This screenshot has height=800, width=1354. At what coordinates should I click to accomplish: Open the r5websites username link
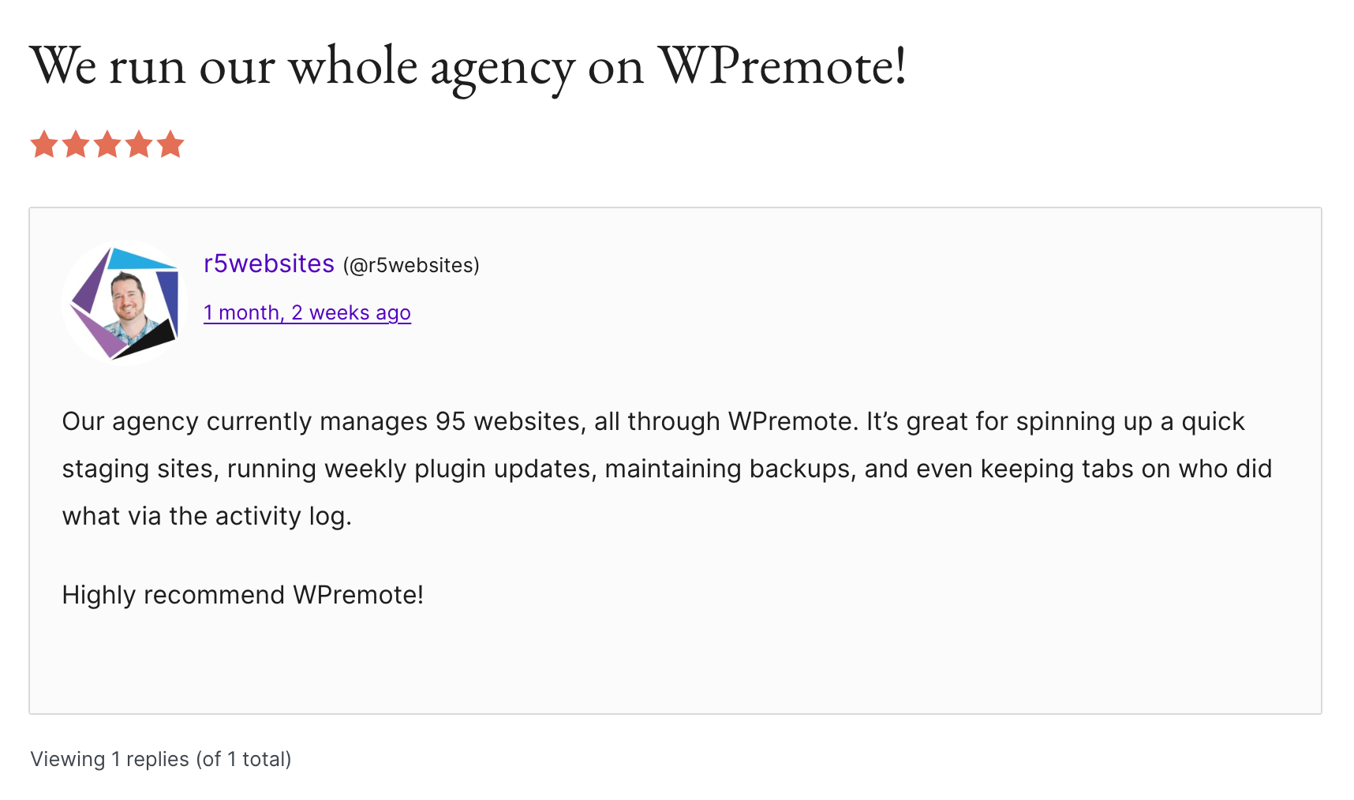click(269, 264)
